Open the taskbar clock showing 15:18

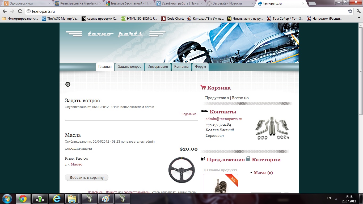(349, 199)
